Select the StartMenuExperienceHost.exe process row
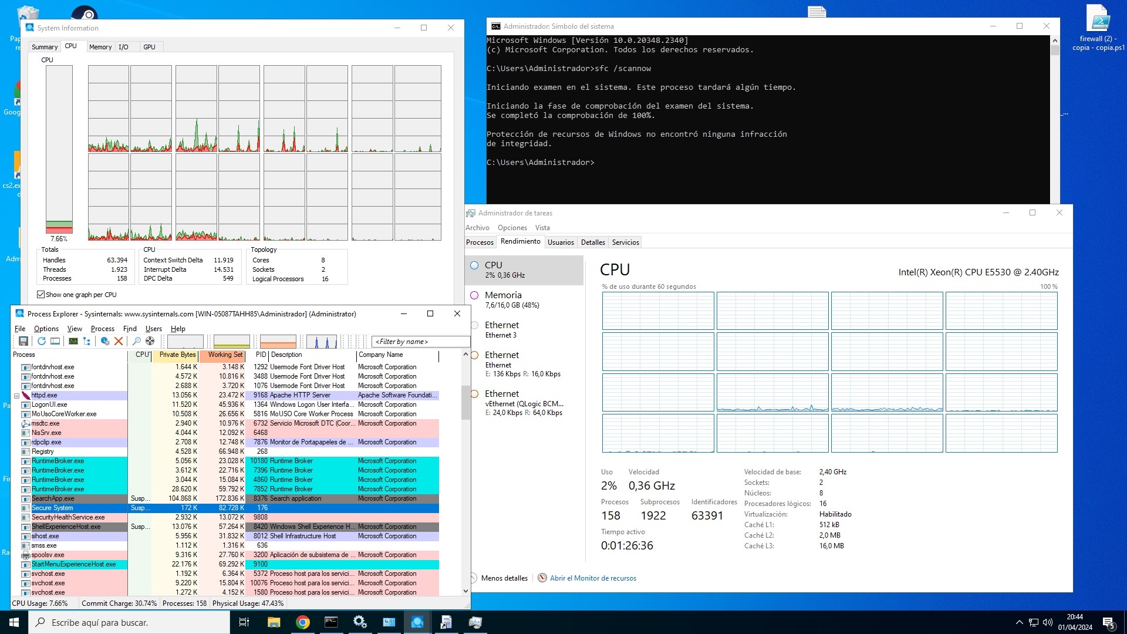 (225, 564)
